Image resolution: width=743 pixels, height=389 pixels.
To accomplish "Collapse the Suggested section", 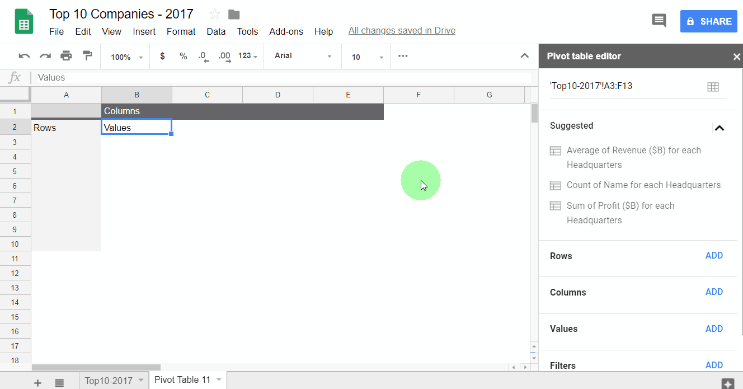I will point(720,128).
